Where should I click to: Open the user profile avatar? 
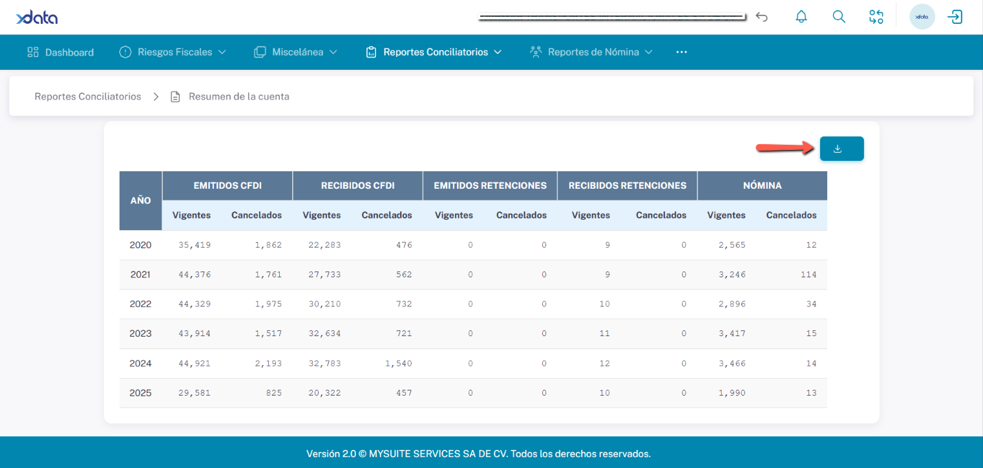(922, 17)
